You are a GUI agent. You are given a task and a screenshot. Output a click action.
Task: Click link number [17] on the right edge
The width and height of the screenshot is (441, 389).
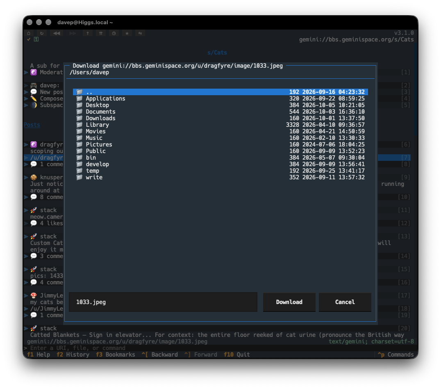pyautogui.click(x=404, y=295)
